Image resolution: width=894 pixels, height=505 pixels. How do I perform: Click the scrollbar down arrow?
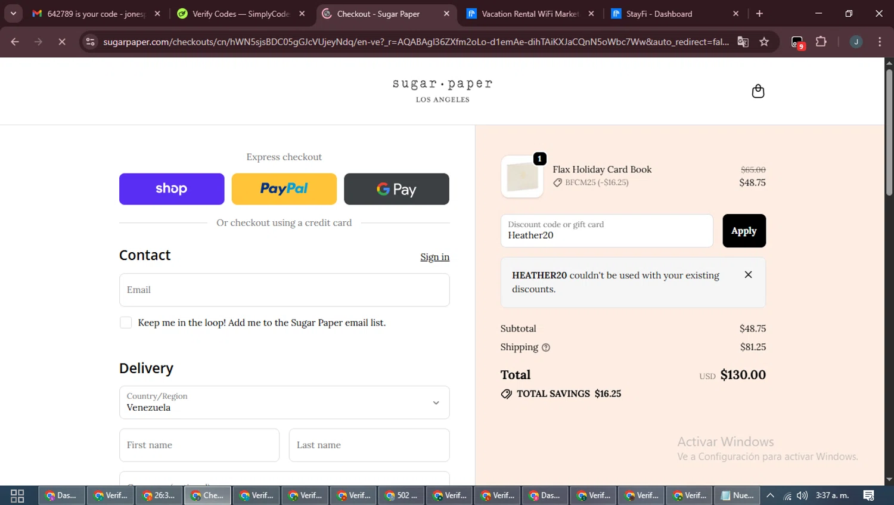(889, 479)
